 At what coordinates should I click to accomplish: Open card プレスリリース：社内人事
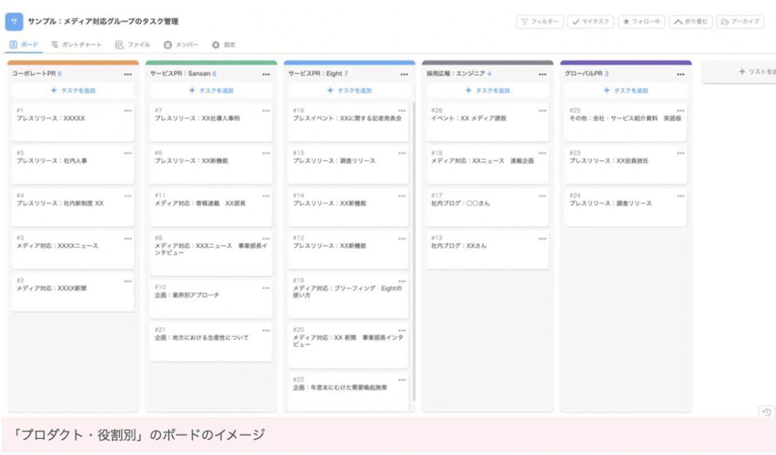(73, 164)
